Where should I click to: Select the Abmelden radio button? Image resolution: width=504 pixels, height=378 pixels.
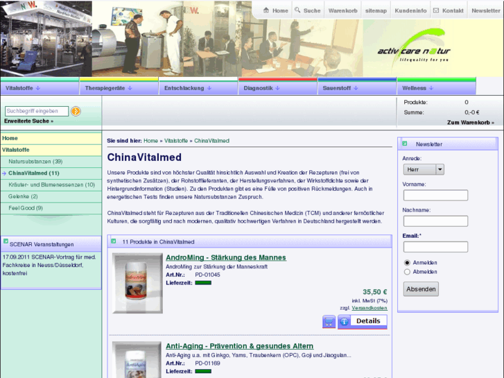click(407, 272)
